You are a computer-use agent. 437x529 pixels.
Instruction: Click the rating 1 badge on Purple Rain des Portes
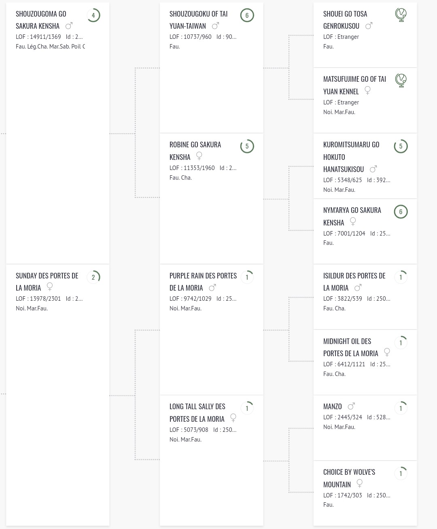point(247,277)
